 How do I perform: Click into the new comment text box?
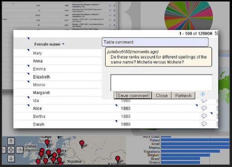[x=161, y=83]
